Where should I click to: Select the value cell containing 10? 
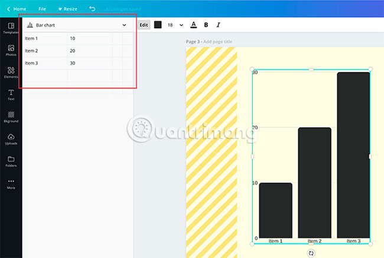tap(90, 38)
